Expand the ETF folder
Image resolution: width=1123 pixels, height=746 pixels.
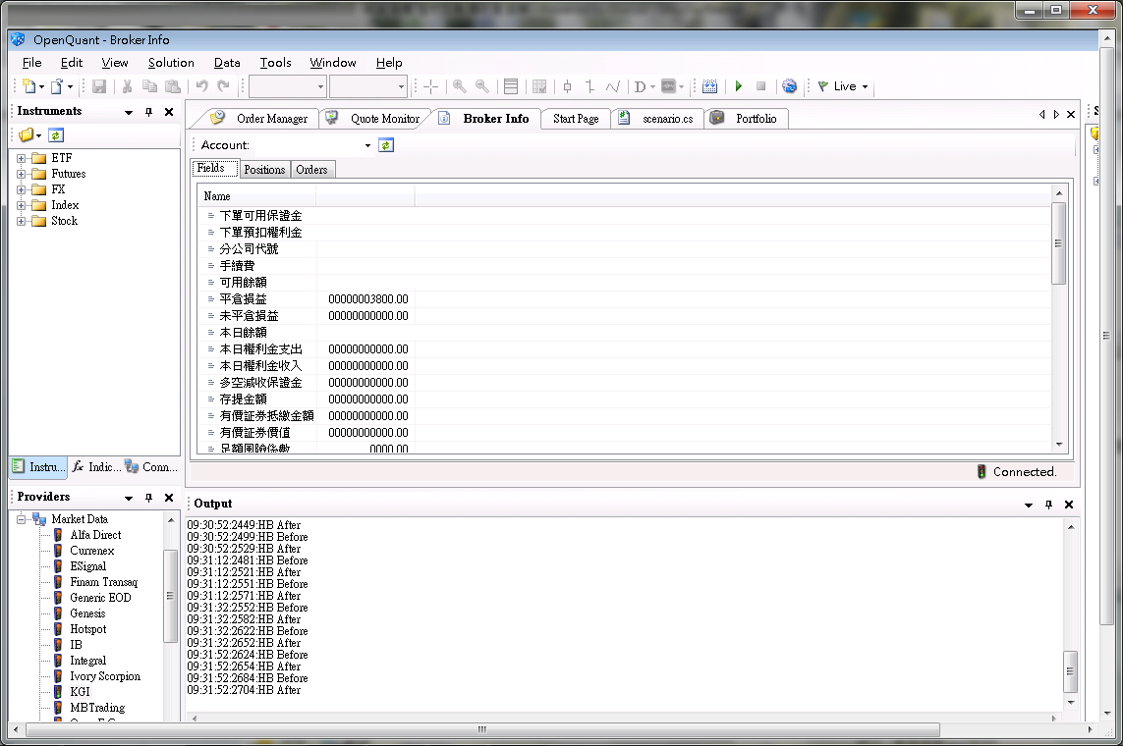coord(21,159)
